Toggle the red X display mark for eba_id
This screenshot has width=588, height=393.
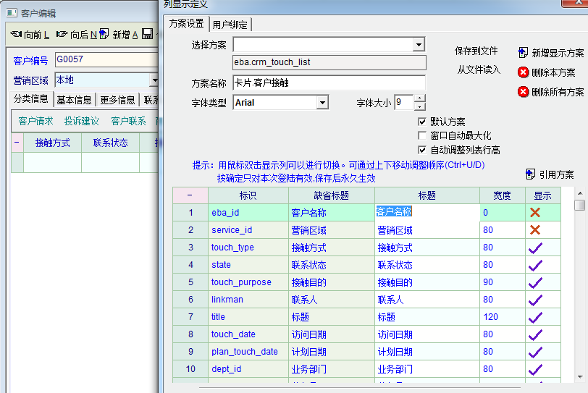click(535, 213)
